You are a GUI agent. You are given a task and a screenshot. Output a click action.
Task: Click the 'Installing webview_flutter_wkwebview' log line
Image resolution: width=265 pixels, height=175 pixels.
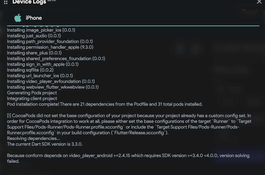pos(53,87)
